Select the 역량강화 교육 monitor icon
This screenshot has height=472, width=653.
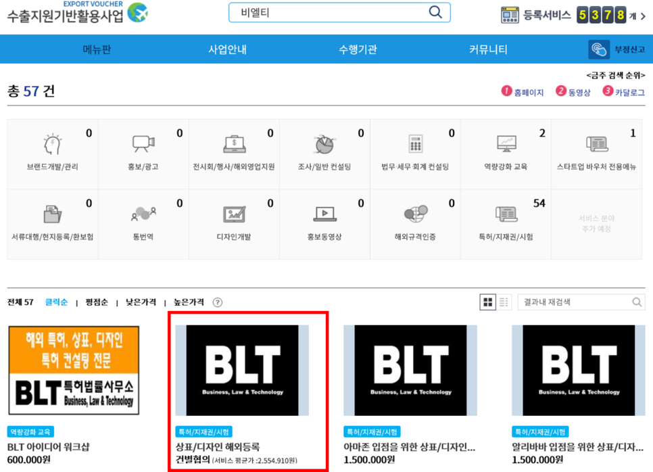pyautogui.click(x=506, y=144)
